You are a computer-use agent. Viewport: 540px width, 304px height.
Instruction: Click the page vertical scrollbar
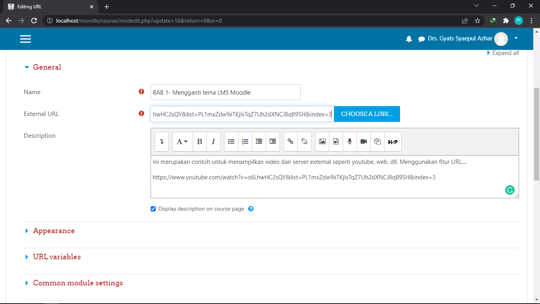click(x=537, y=135)
